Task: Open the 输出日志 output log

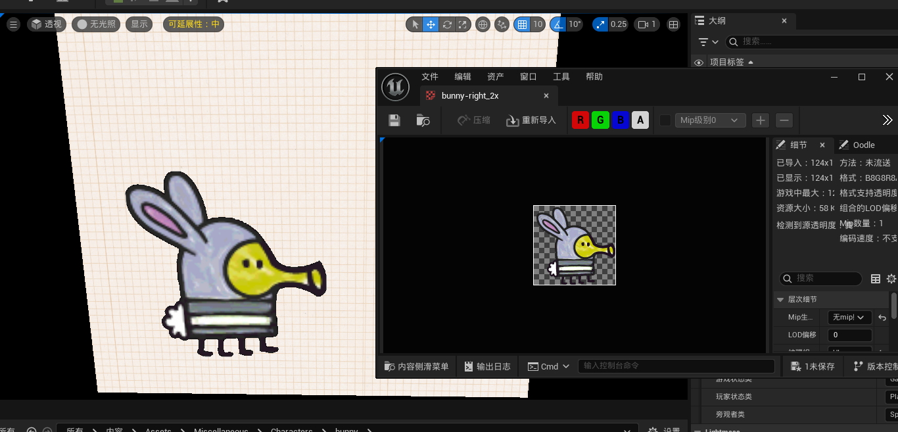Action: click(487, 366)
